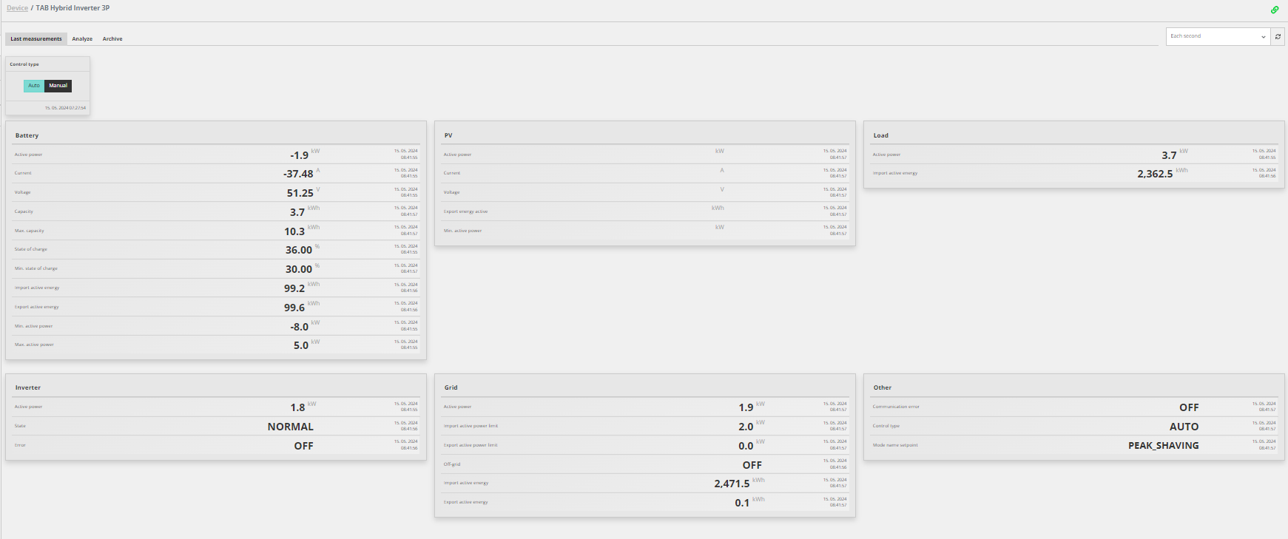Click Battery Voltage value 51.25
1288x539 pixels.
(x=300, y=193)
